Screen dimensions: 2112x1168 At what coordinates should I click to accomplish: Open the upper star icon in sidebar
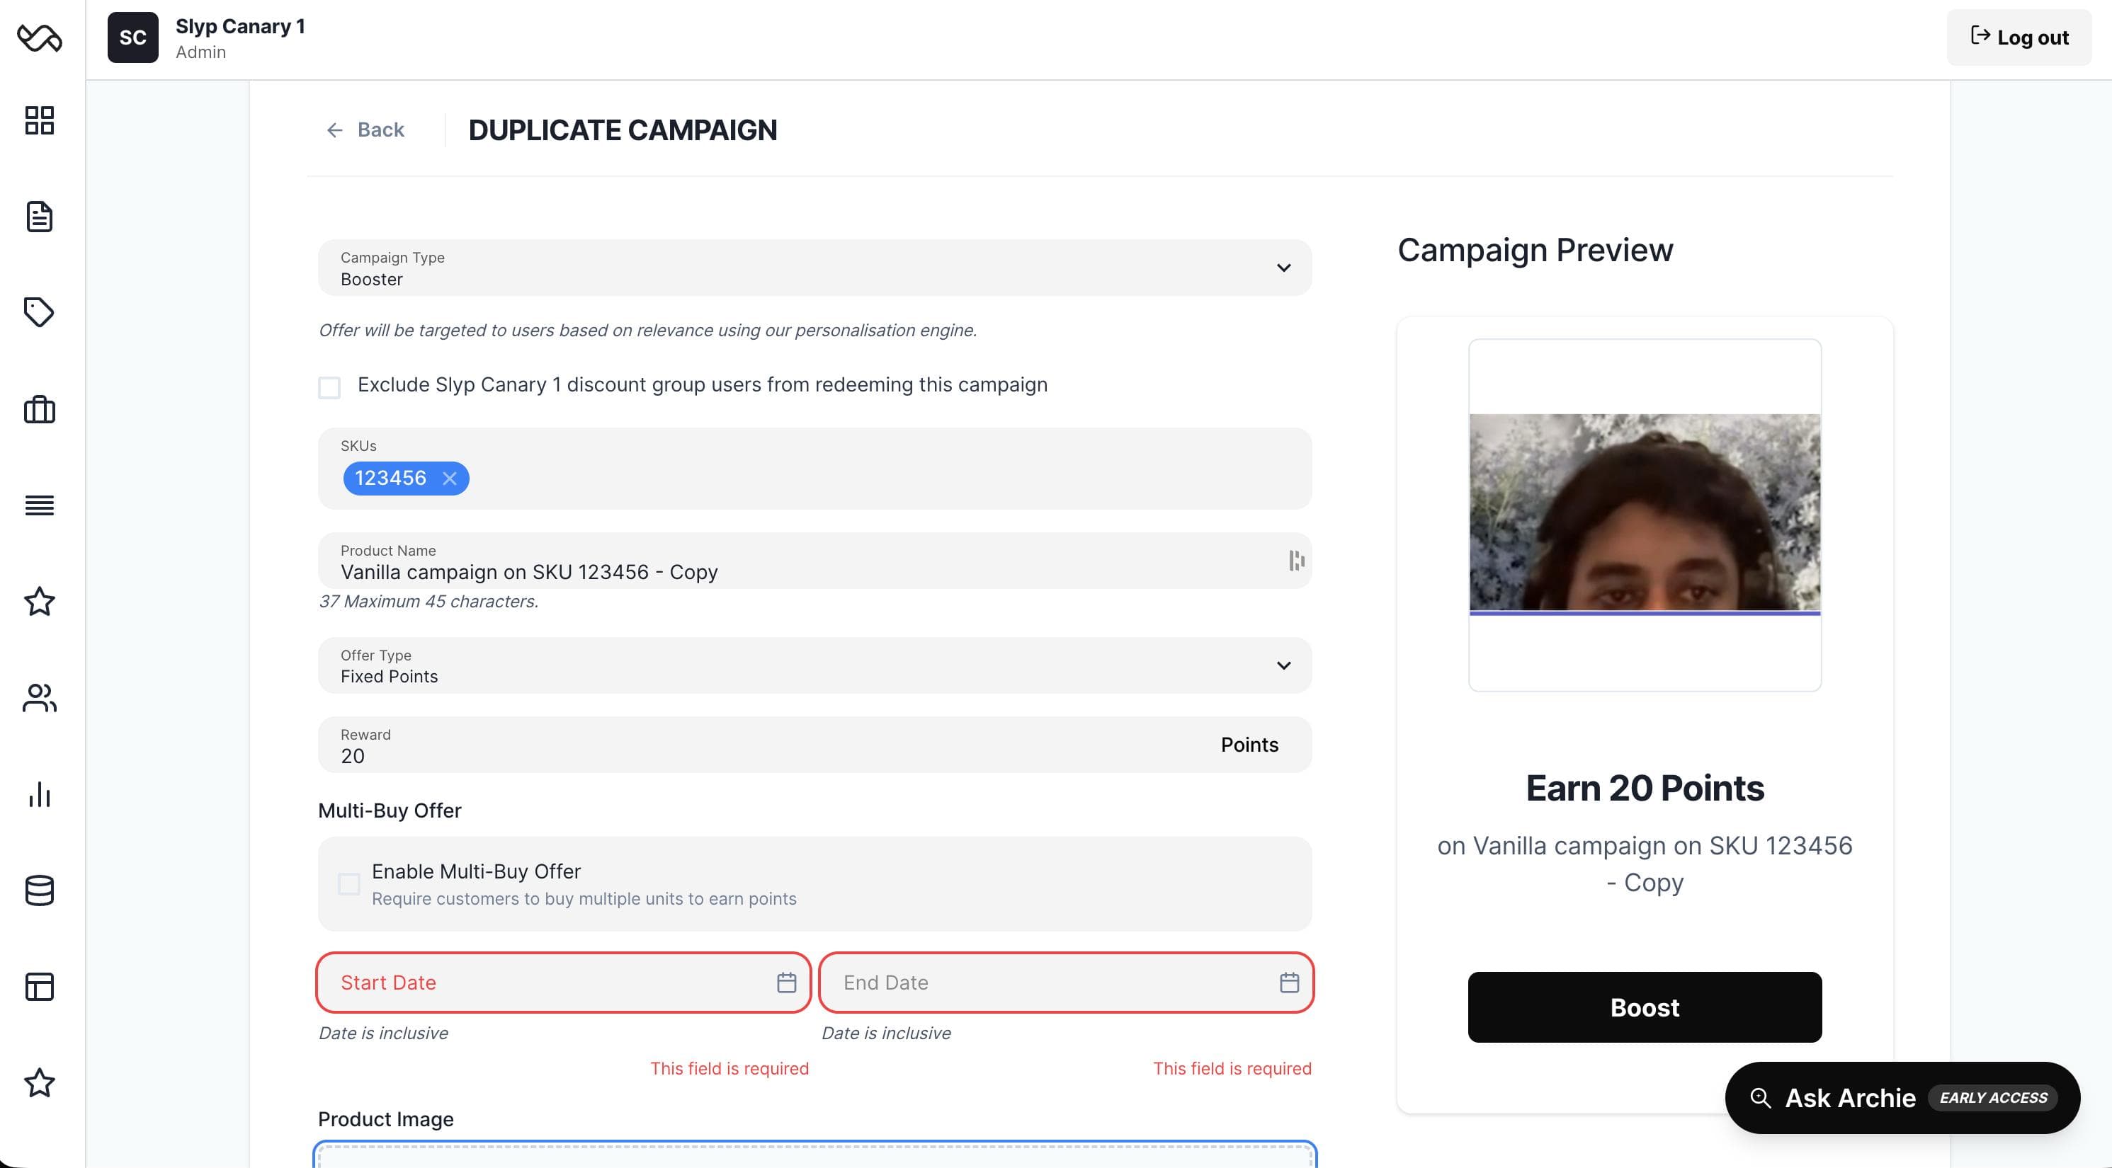40,602
